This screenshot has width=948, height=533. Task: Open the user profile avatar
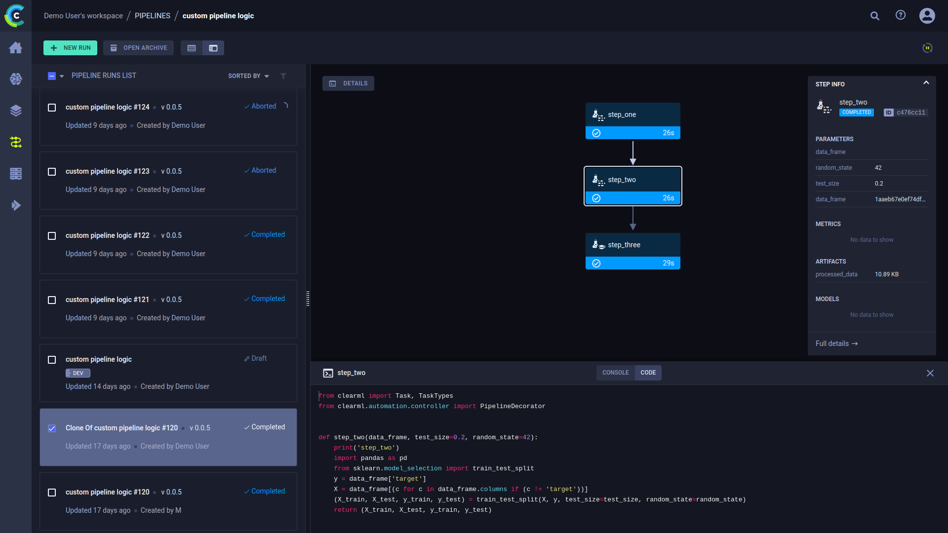pos(927,16)
